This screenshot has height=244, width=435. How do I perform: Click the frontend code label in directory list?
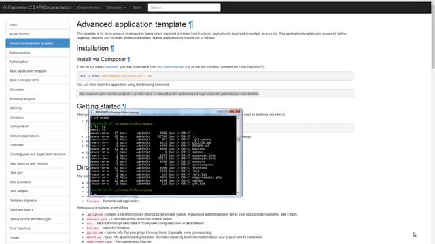pyautogui.click(x=93, y=201)
